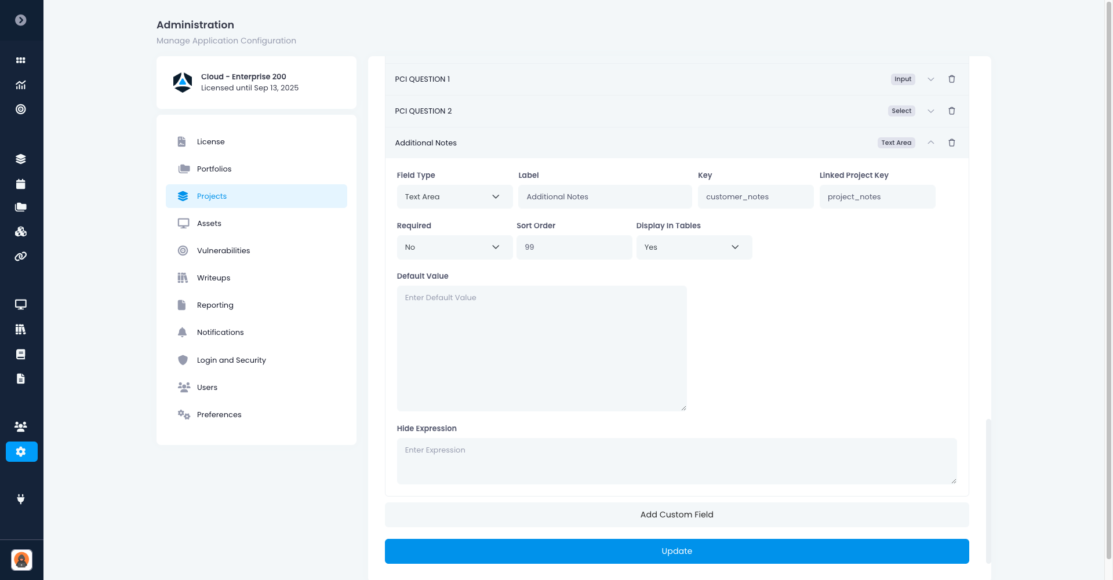Expand the PCI QUESTION 1 field row
This screenshot has height=580, width=1113.
tap(930, 79)
